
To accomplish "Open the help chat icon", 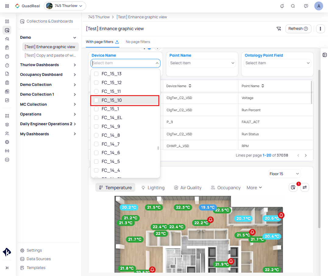I will pos(306,6).
